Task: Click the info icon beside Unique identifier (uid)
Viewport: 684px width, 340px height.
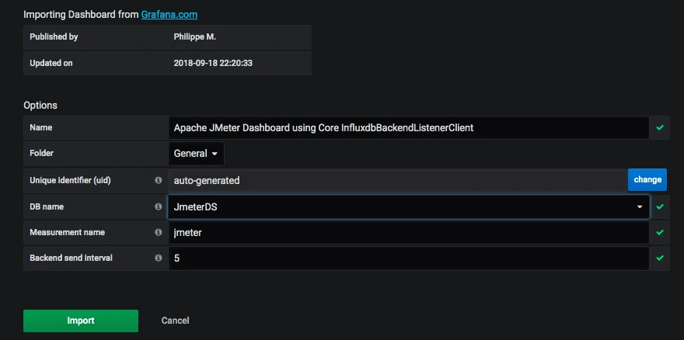Action: point(159,180)
